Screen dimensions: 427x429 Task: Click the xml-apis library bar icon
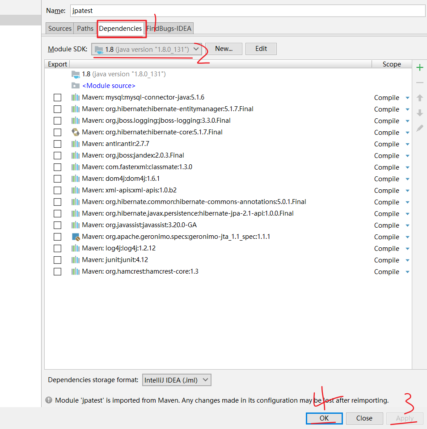pos(76,190)
